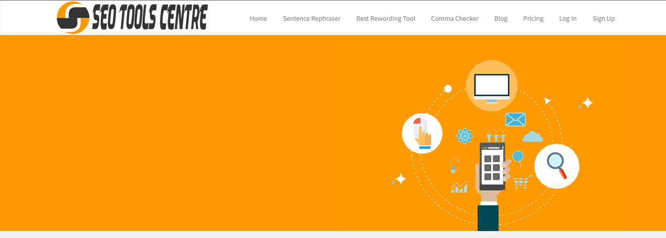The image size is (666, 238).
Task: Visit the Blog section
Action: coord(501,18)
